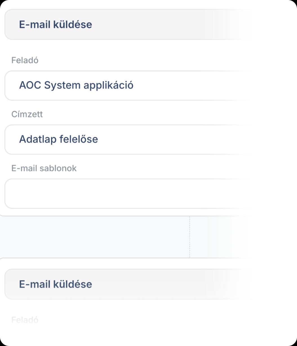Click the empty E-mail sablonok field
The width and height of the screenshot is (297, 346).
tap(127, 194)
